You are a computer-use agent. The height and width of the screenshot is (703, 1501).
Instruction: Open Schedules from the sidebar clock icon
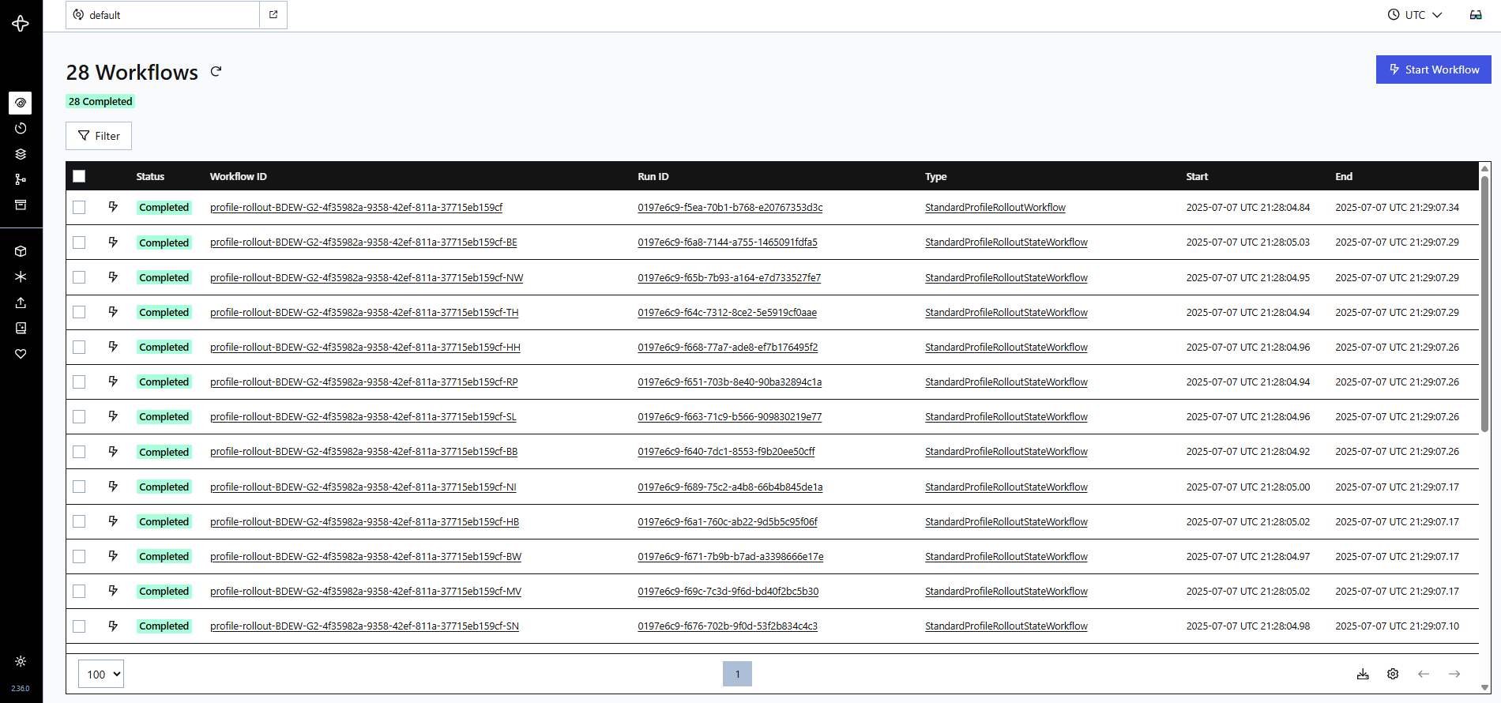click(x=21, y=128)
